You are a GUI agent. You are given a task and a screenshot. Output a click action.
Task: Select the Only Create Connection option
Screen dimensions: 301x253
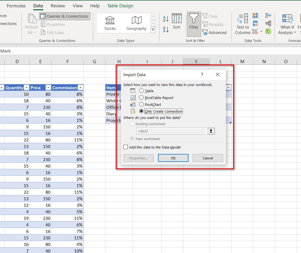(x=141, y=111)
